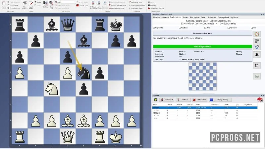
Task: Click the lifebuoy help icon
Action: 257,34
